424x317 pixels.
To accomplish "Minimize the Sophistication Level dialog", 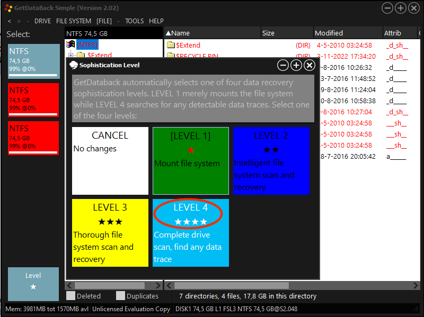I will pyautogui.click(x=283, y=65).
